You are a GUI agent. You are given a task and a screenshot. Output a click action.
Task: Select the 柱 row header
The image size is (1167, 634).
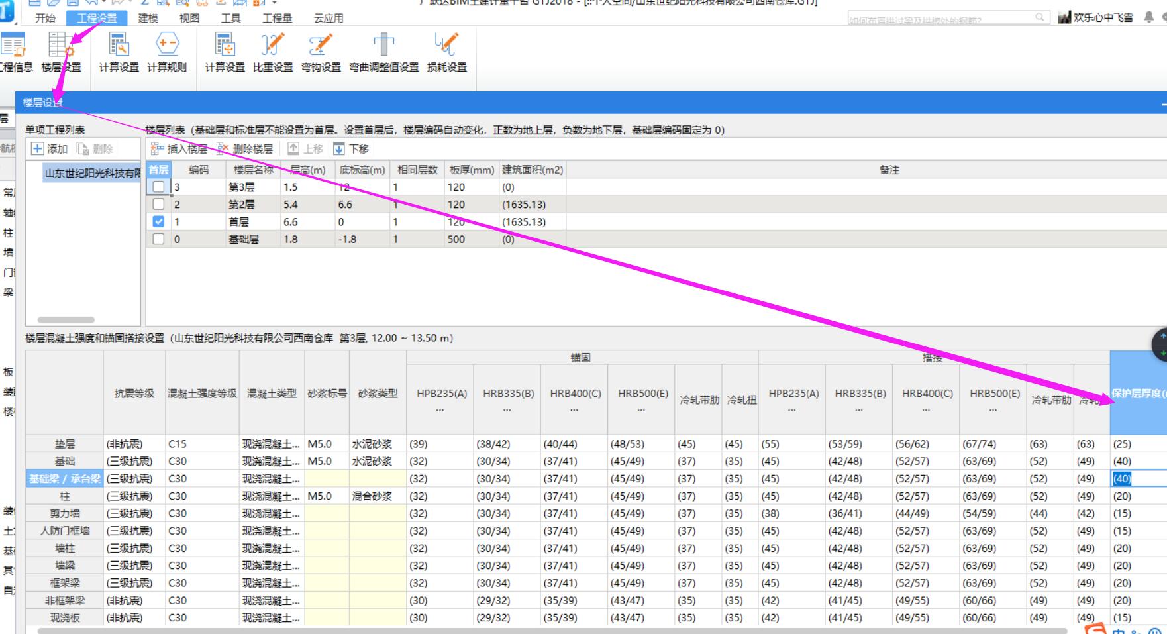[x=64, y=496]
